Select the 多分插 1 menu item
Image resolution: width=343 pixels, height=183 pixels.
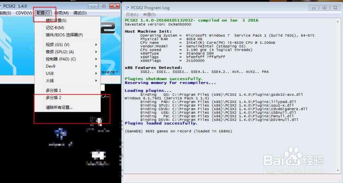click(x=67, y=90)
